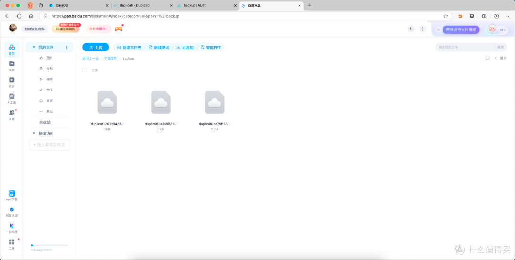Click the 返回上一级 link

pos(91,59)
